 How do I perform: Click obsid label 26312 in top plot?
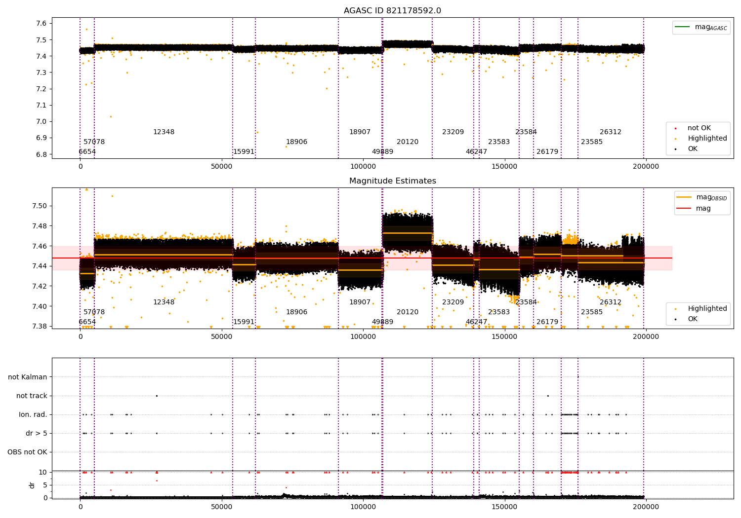(x=611, y=132)
